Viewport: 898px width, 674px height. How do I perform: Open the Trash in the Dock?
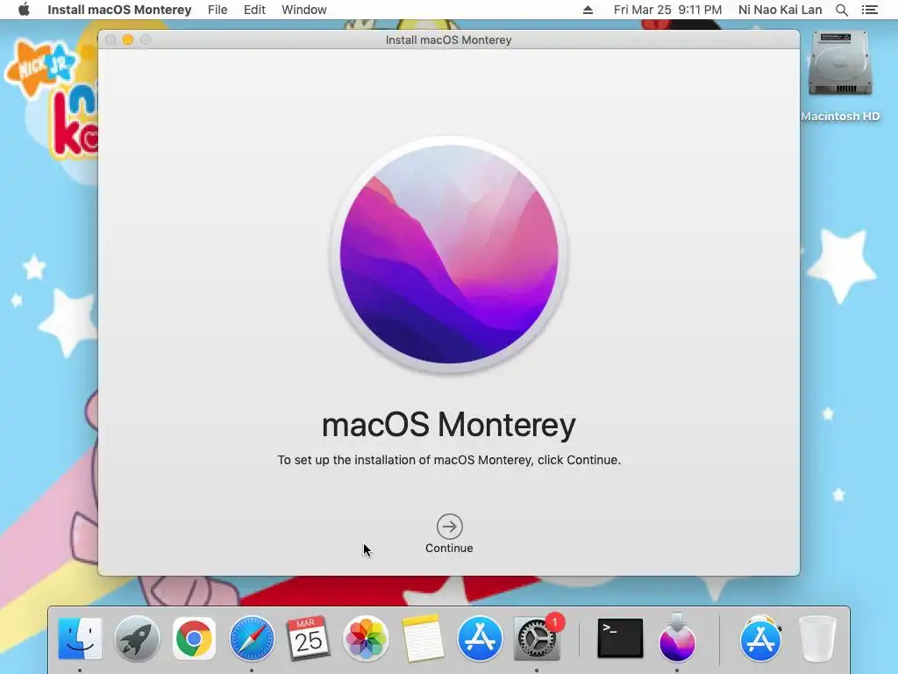[x=817, y=639]
